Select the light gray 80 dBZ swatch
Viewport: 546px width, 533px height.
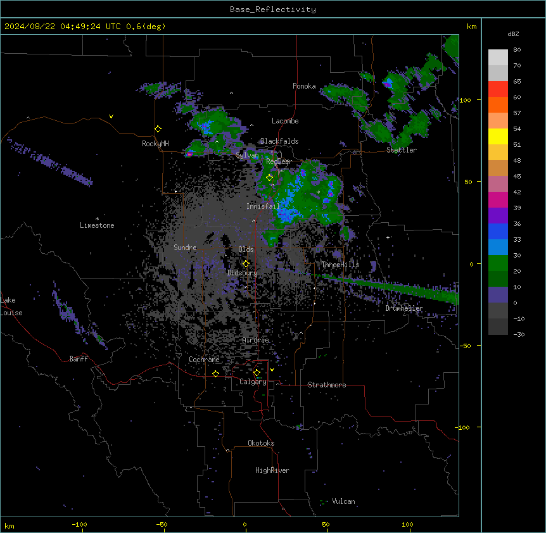tap(498, 58)
